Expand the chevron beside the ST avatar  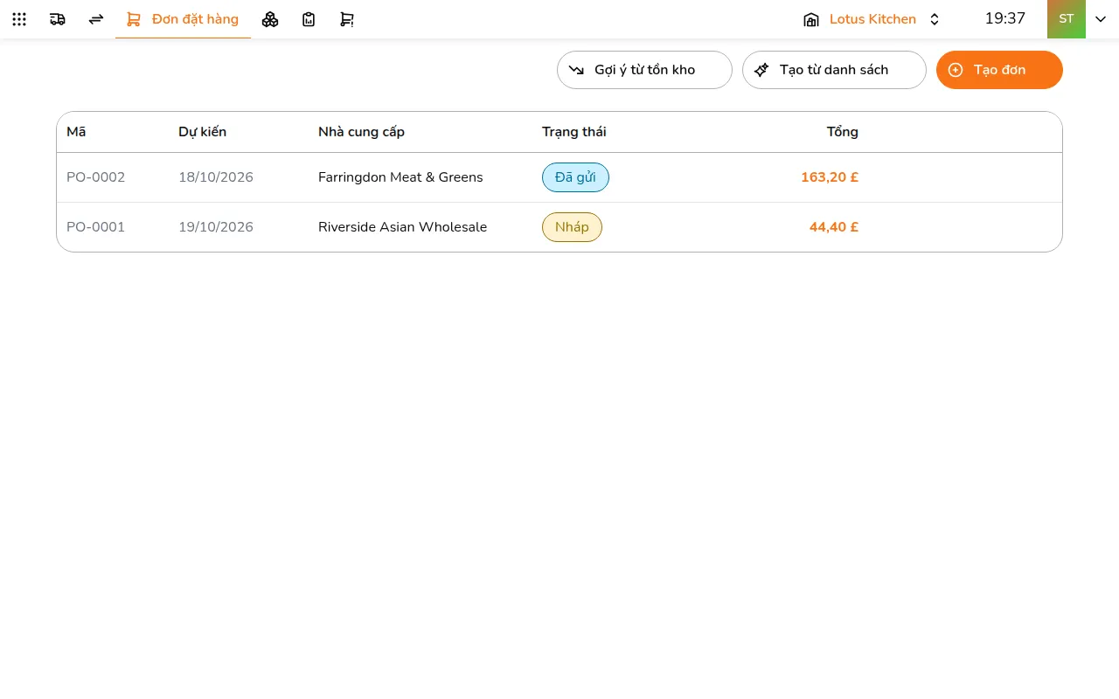tap(1101, 19)
